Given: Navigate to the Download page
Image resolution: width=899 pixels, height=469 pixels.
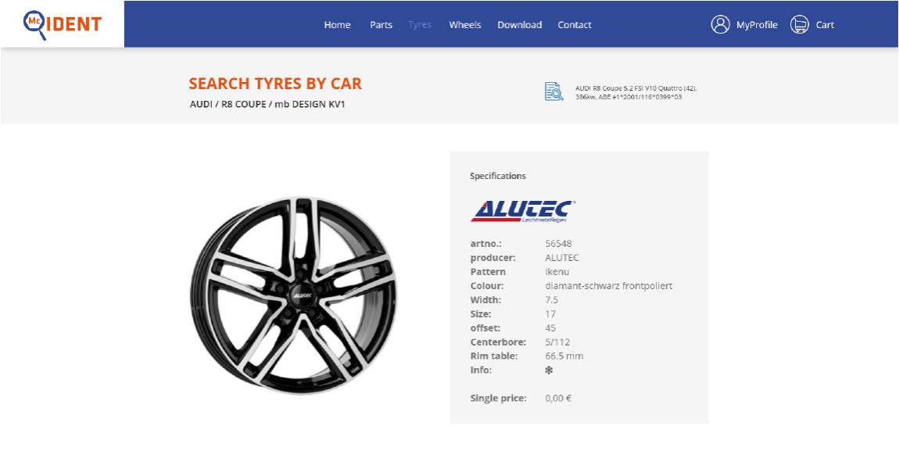Looking at the screenshot, I should coord(519,25).
